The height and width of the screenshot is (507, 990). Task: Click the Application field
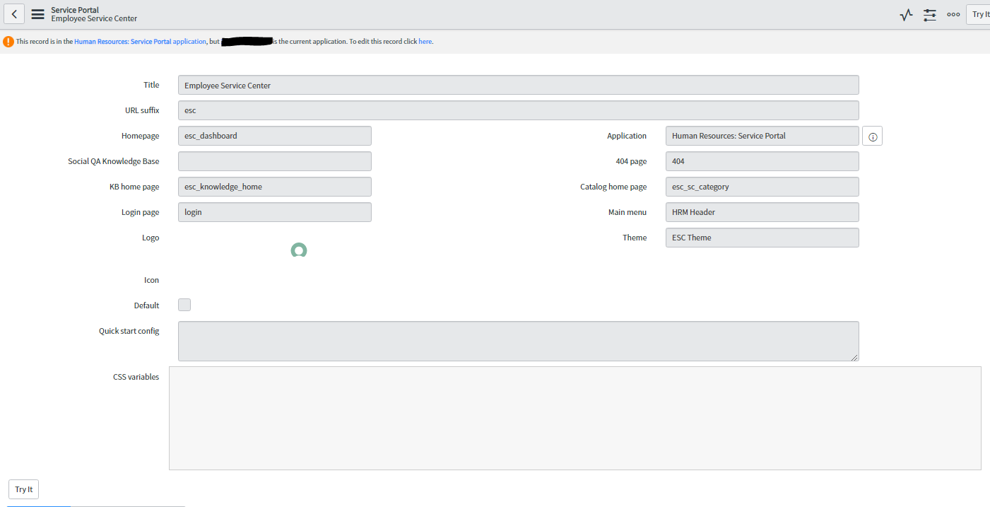click(x=762, y=136)
